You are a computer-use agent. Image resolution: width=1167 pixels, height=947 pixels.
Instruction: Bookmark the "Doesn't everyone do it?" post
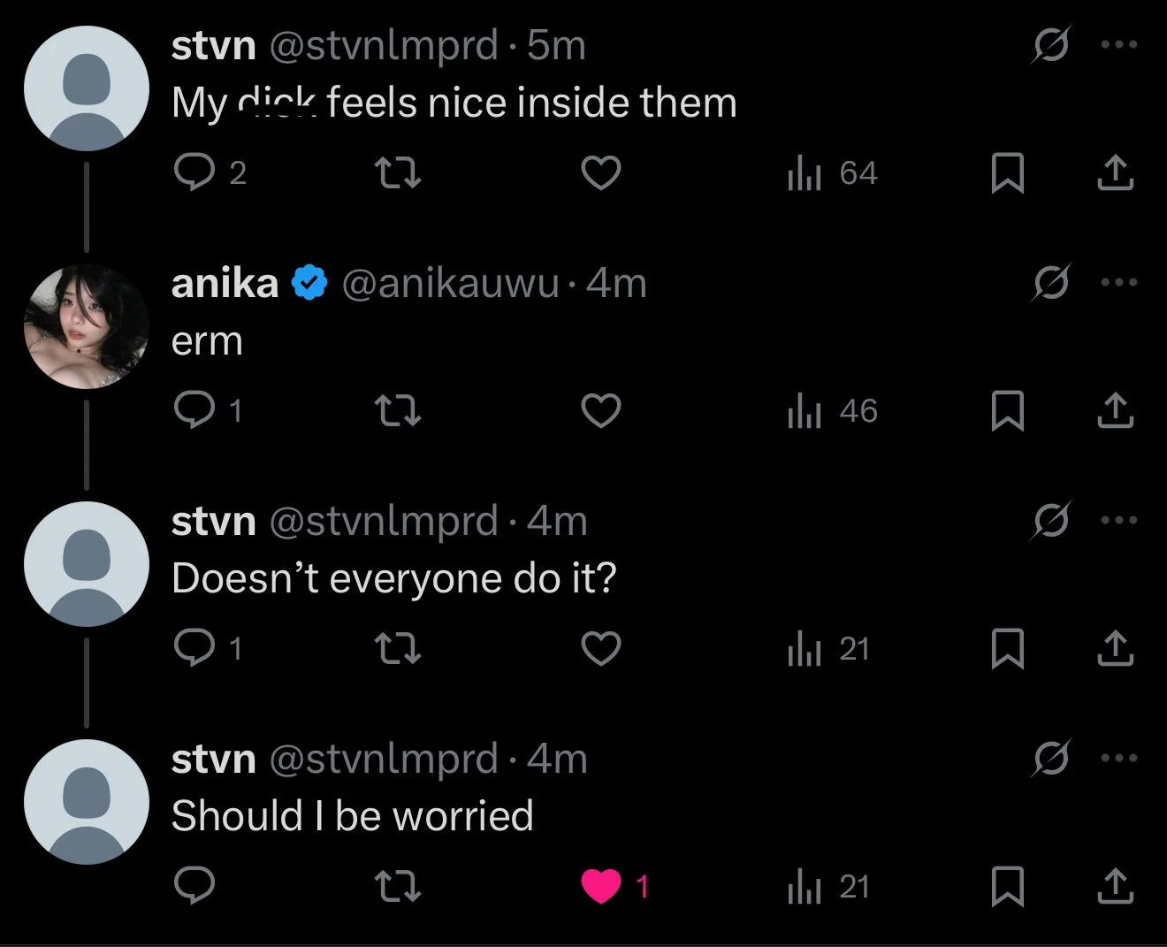1007,649
